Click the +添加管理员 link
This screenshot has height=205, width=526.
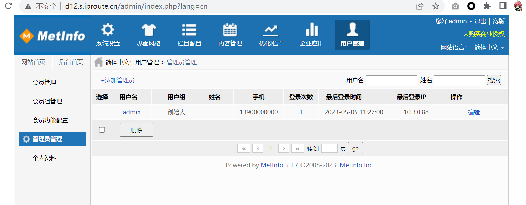coord(117,80)
